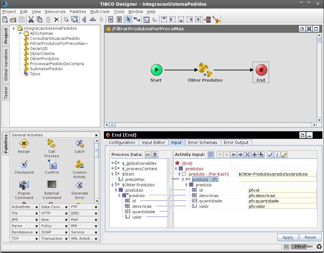Select the Checkpoint activity icon

24,164
